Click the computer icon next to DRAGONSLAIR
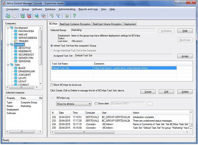Screen dimensions: 198x145 pos(16,71)
